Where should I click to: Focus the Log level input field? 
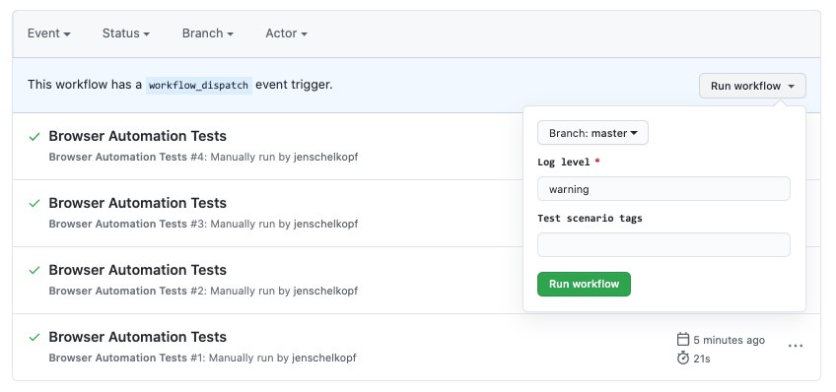(663, 189)
